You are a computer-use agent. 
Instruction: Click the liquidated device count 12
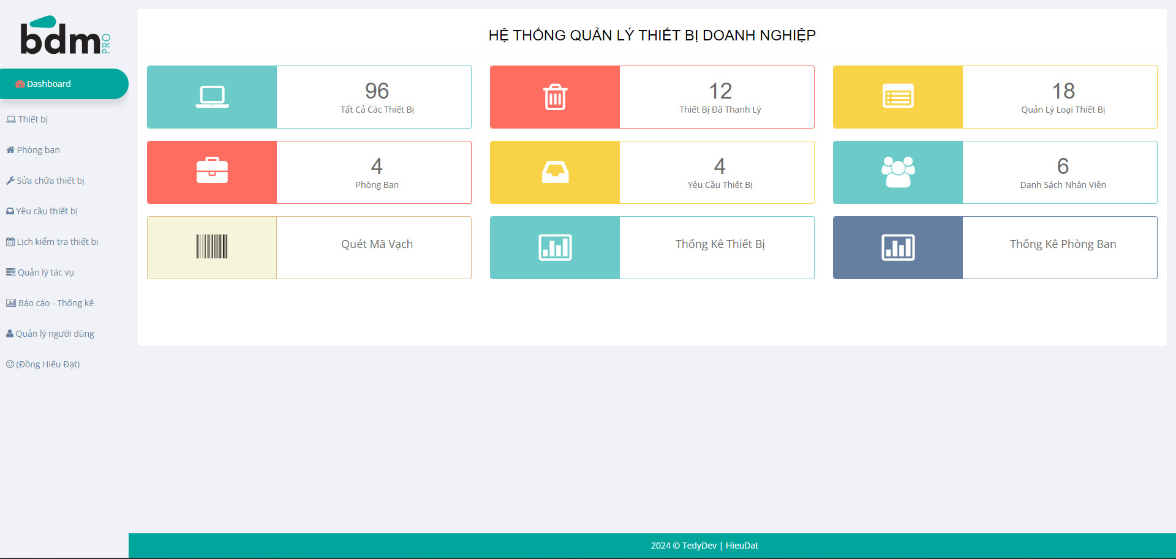point(720,91)
